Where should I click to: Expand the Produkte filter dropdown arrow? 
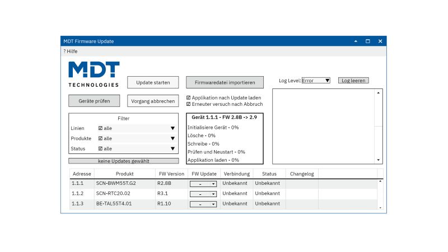pyautogui.click(x=172, y=138)
